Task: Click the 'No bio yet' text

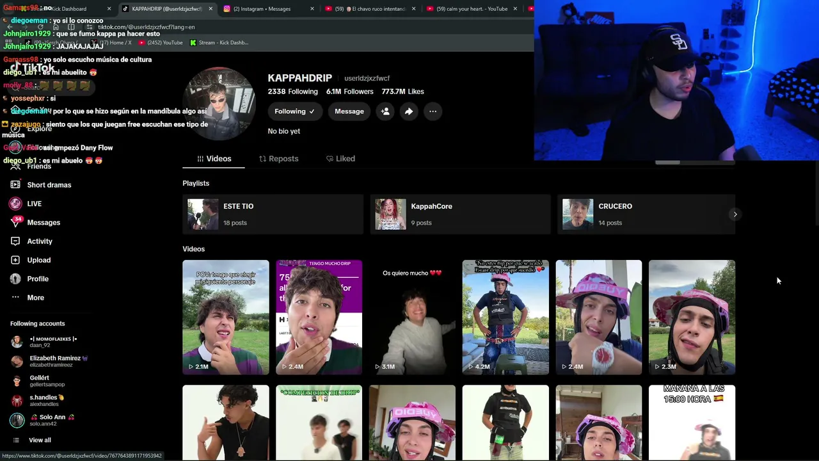Action: click(x=283, y=131)
